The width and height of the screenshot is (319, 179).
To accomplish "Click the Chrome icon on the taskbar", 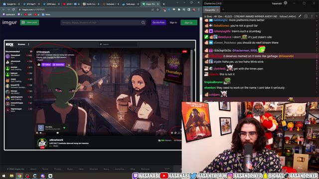I will 19,176.
